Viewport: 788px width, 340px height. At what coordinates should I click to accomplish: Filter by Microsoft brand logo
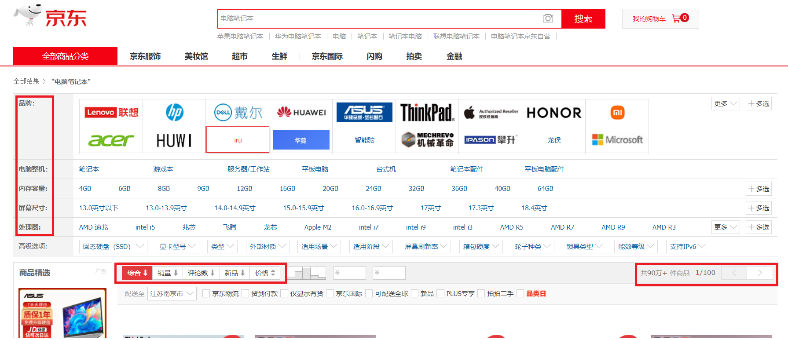pyautogui.click(x=617, y=140)
